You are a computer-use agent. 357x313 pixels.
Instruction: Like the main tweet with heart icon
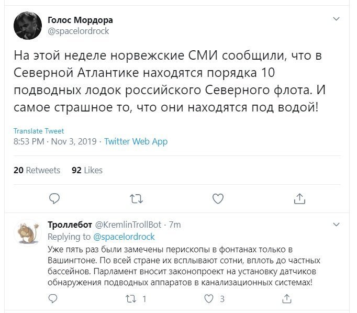[x=218, y=198]
